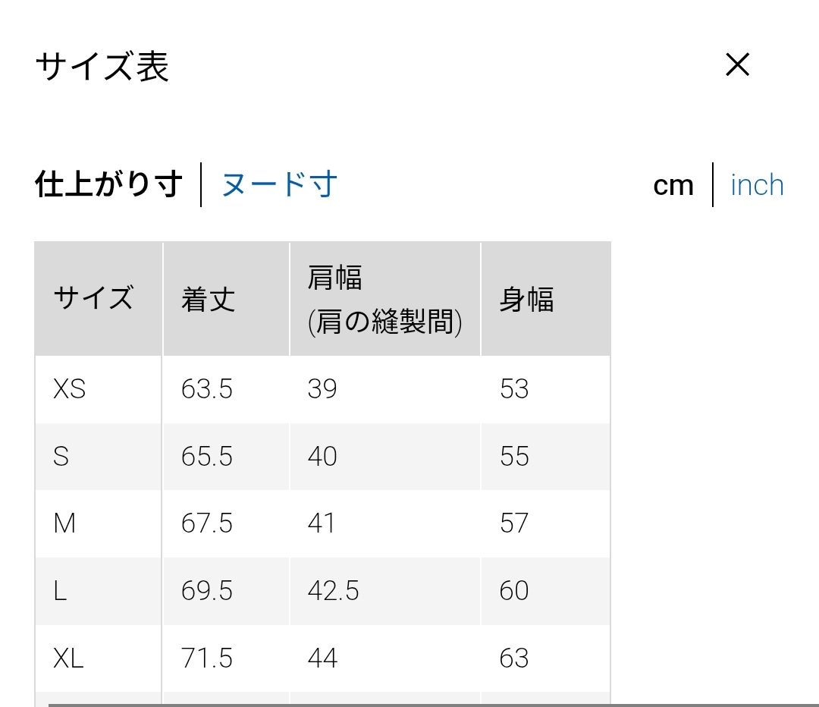
Task: Select the L size row label
Action: (x=60, y=591)
